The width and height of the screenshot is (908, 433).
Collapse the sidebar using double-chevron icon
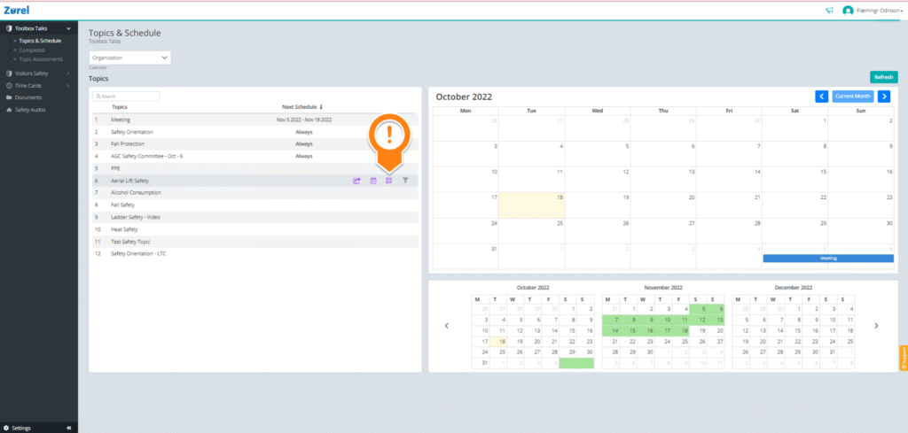(x=69, y=428)
